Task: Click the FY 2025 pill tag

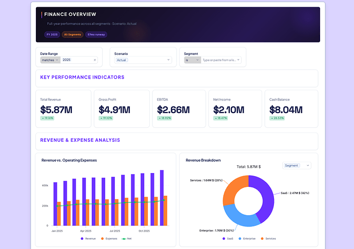Action: point(52,34)
